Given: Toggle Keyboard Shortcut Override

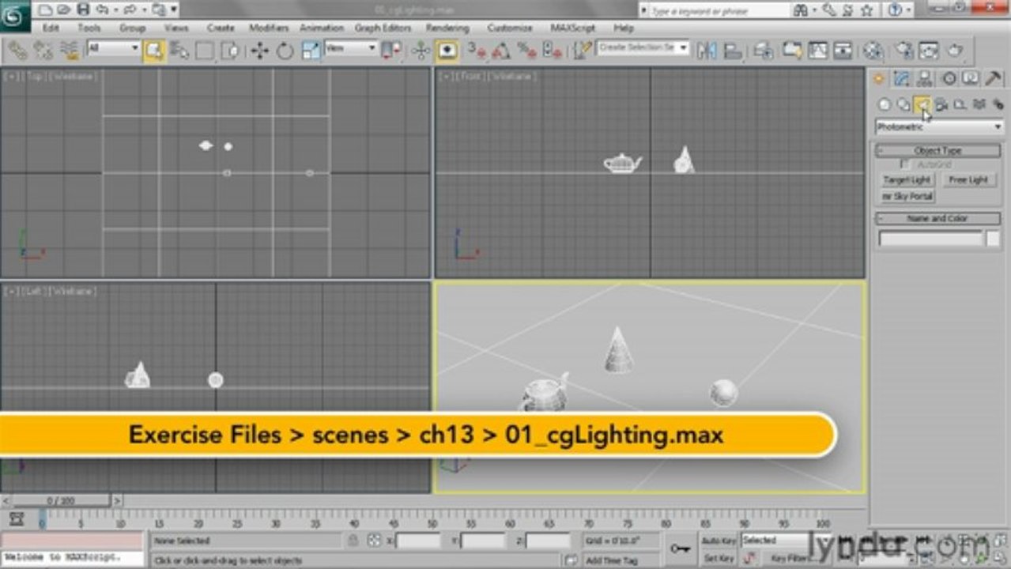Looking at the screenshot, I should 447,51.
